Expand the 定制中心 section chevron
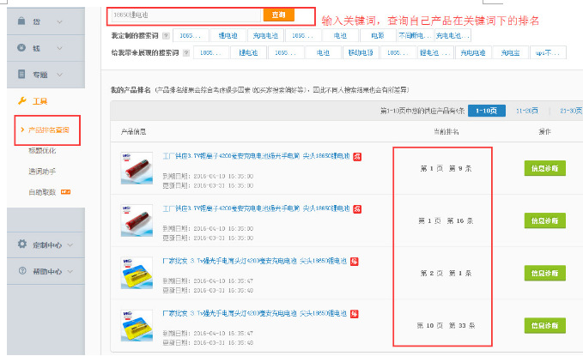Screen dimensions: 583x356 (70, 244)
